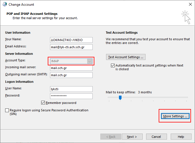Close the Change Account dialog
Screen dimensions: 195x143
190,5
